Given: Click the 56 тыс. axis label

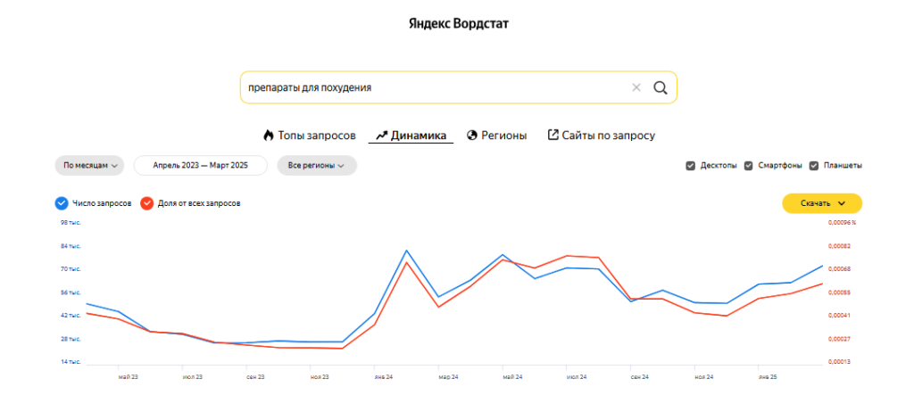Looking at the screenshot, I should [x=71, y=292].
